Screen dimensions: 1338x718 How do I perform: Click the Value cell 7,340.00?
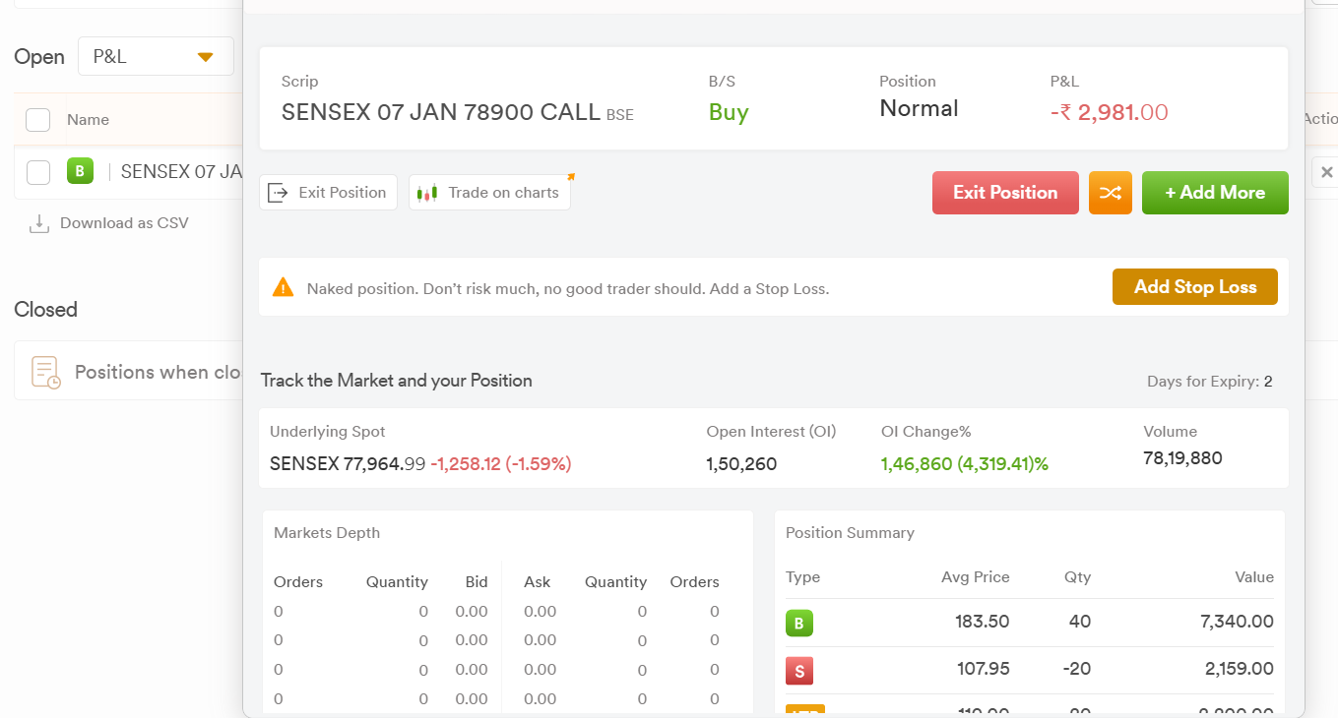click(1237, 622)
